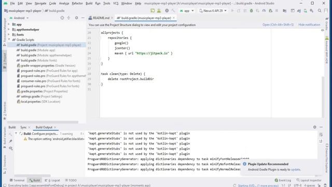This screenshot has height=187, width=332.
Task: Click the editor vertical scrollbar
Action: [323, 97]
